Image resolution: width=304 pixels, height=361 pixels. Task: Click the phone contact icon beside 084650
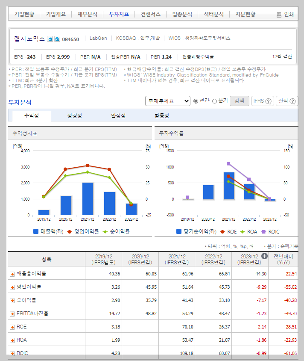click(57, 39)
